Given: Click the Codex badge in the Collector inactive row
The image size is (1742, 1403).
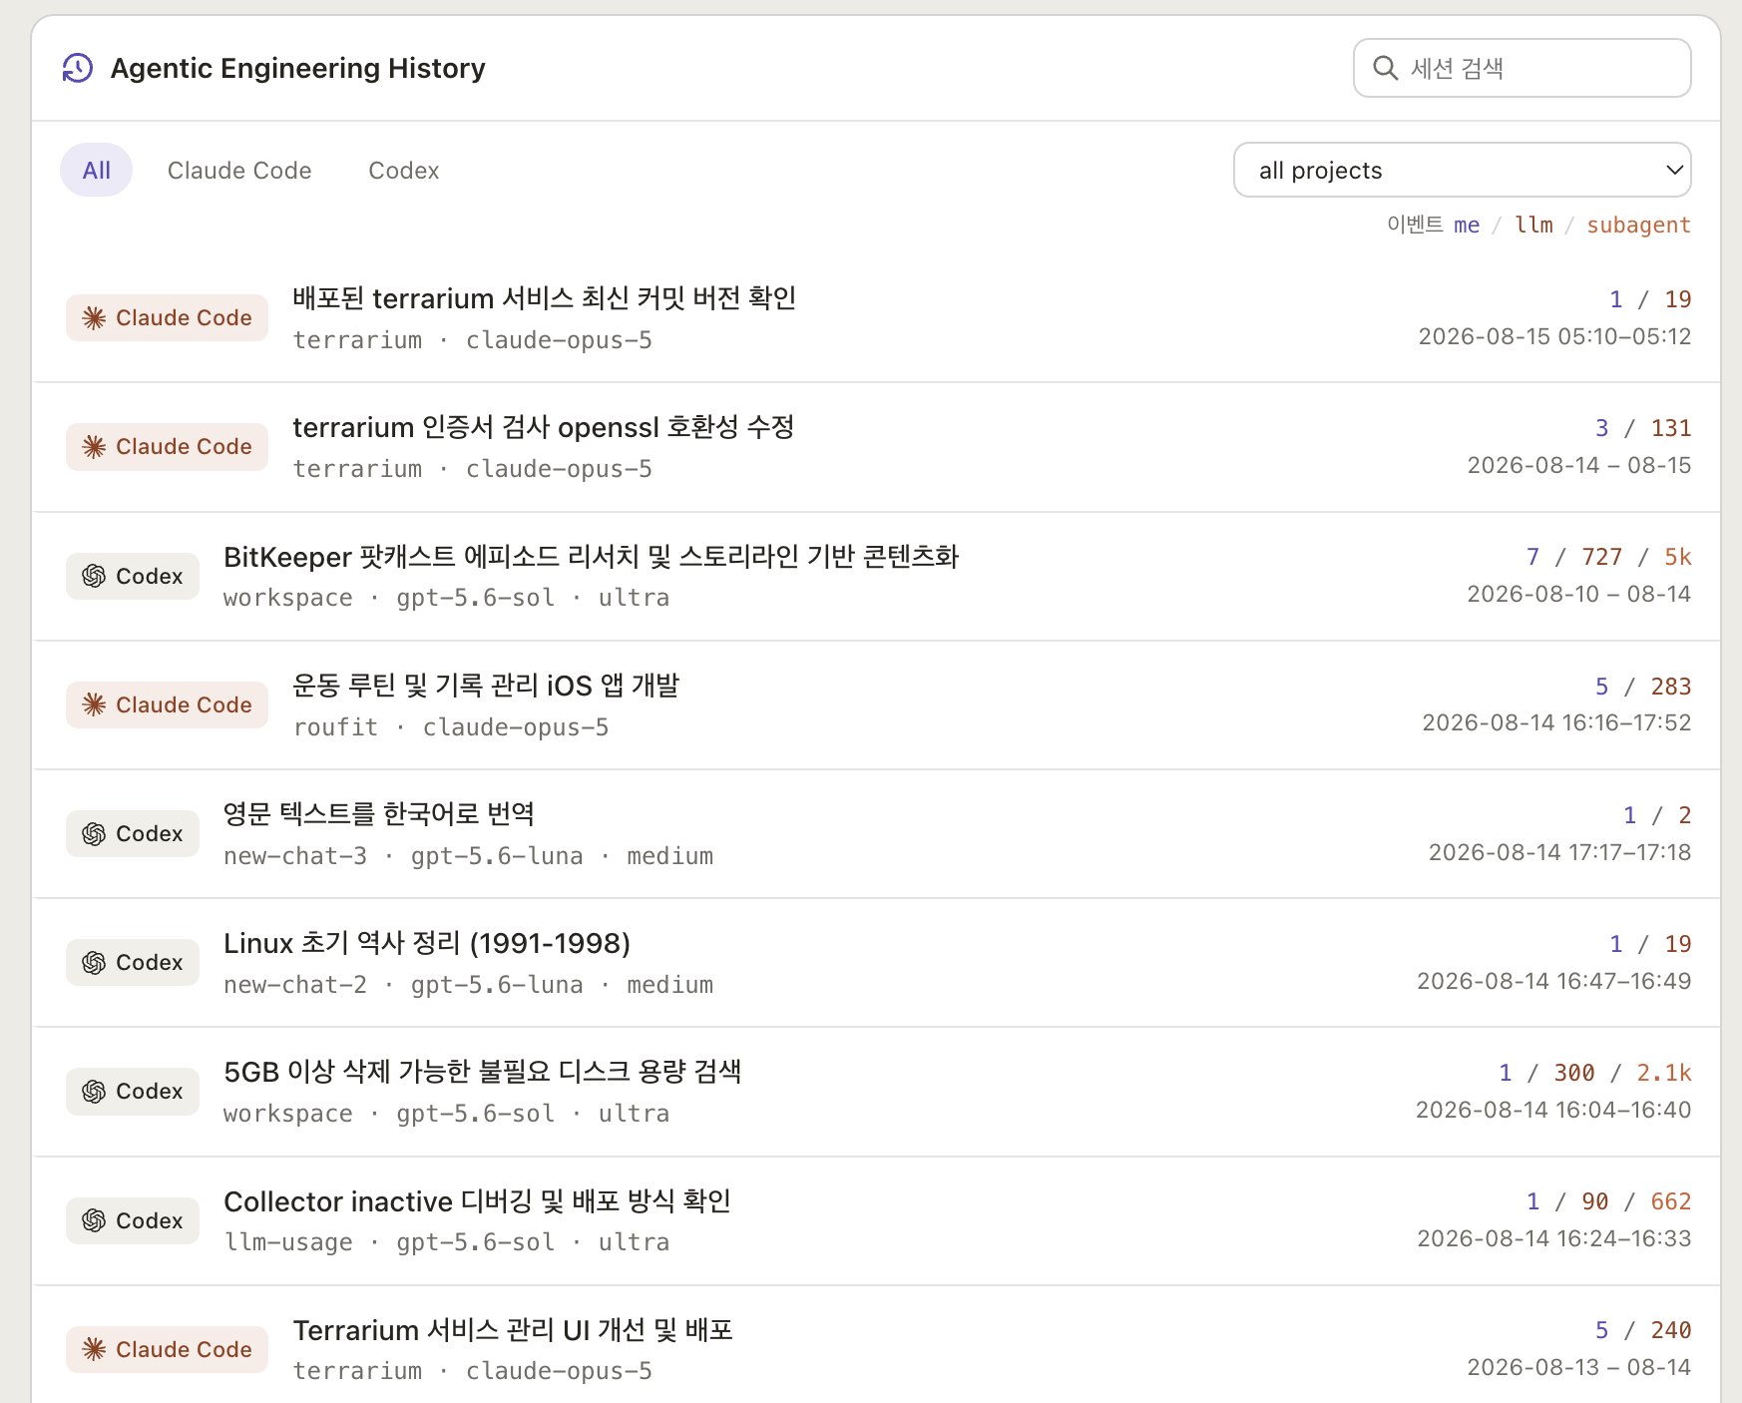Looking at the screenshot, I should 133,1220.
